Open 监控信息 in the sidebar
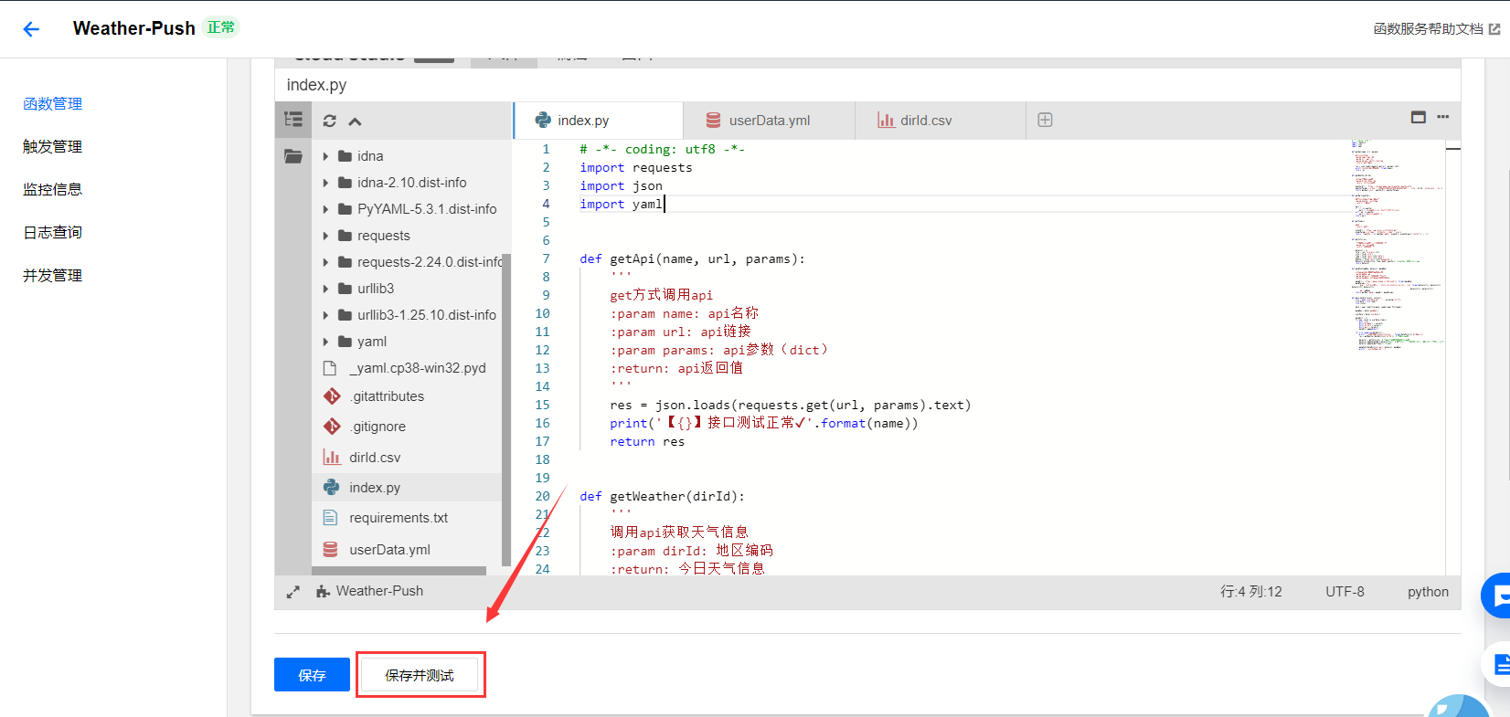The width and height of the screenshot is (1510, 717). 53,190
